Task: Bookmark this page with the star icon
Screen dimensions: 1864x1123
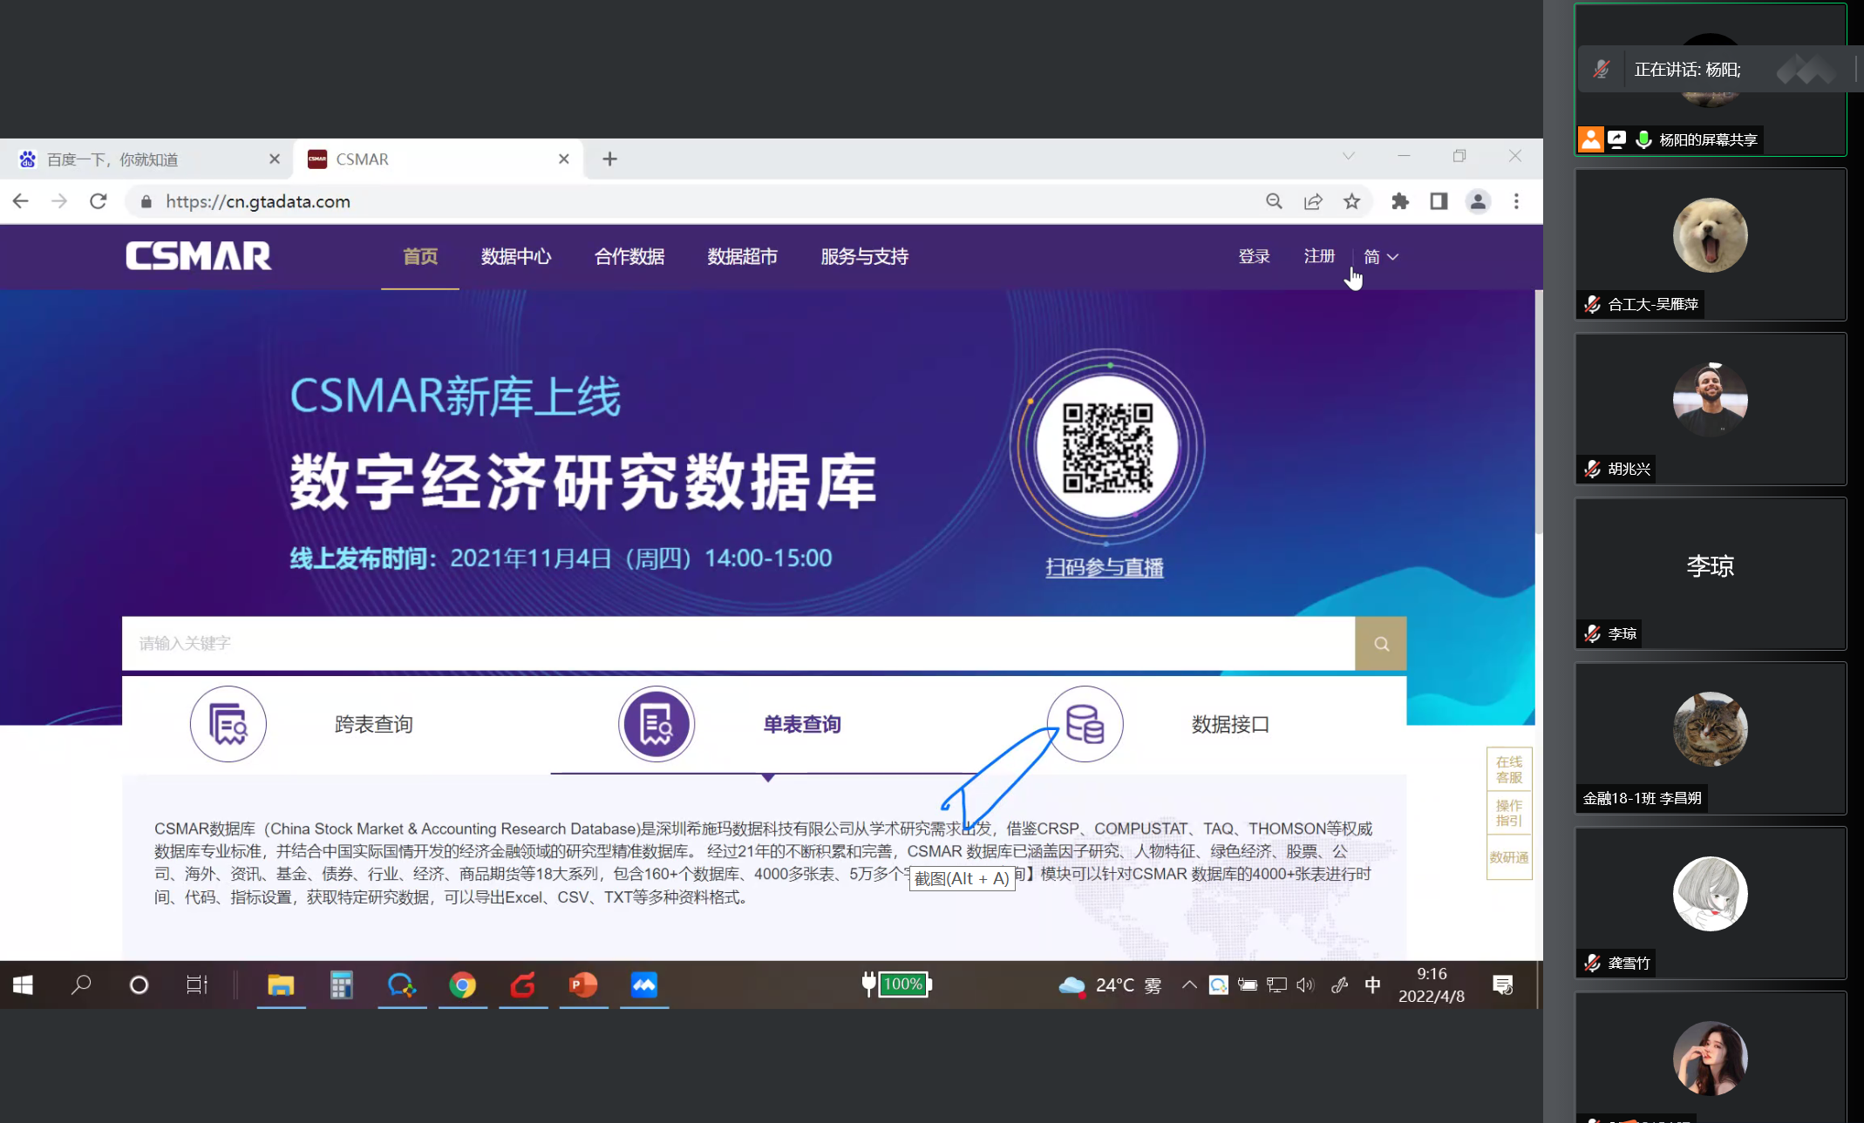Action: point(1351,201)
